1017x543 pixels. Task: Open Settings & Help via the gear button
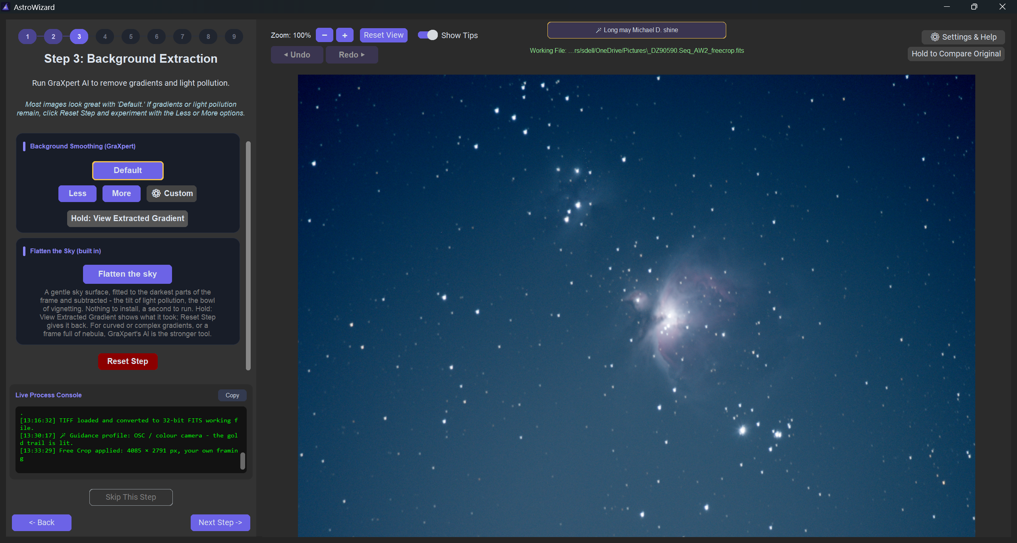[963, 37]
